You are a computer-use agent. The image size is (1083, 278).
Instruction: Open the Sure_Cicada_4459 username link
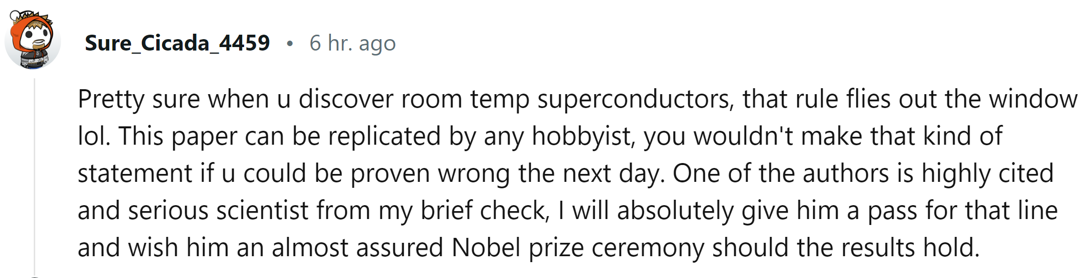click(177, 43)
